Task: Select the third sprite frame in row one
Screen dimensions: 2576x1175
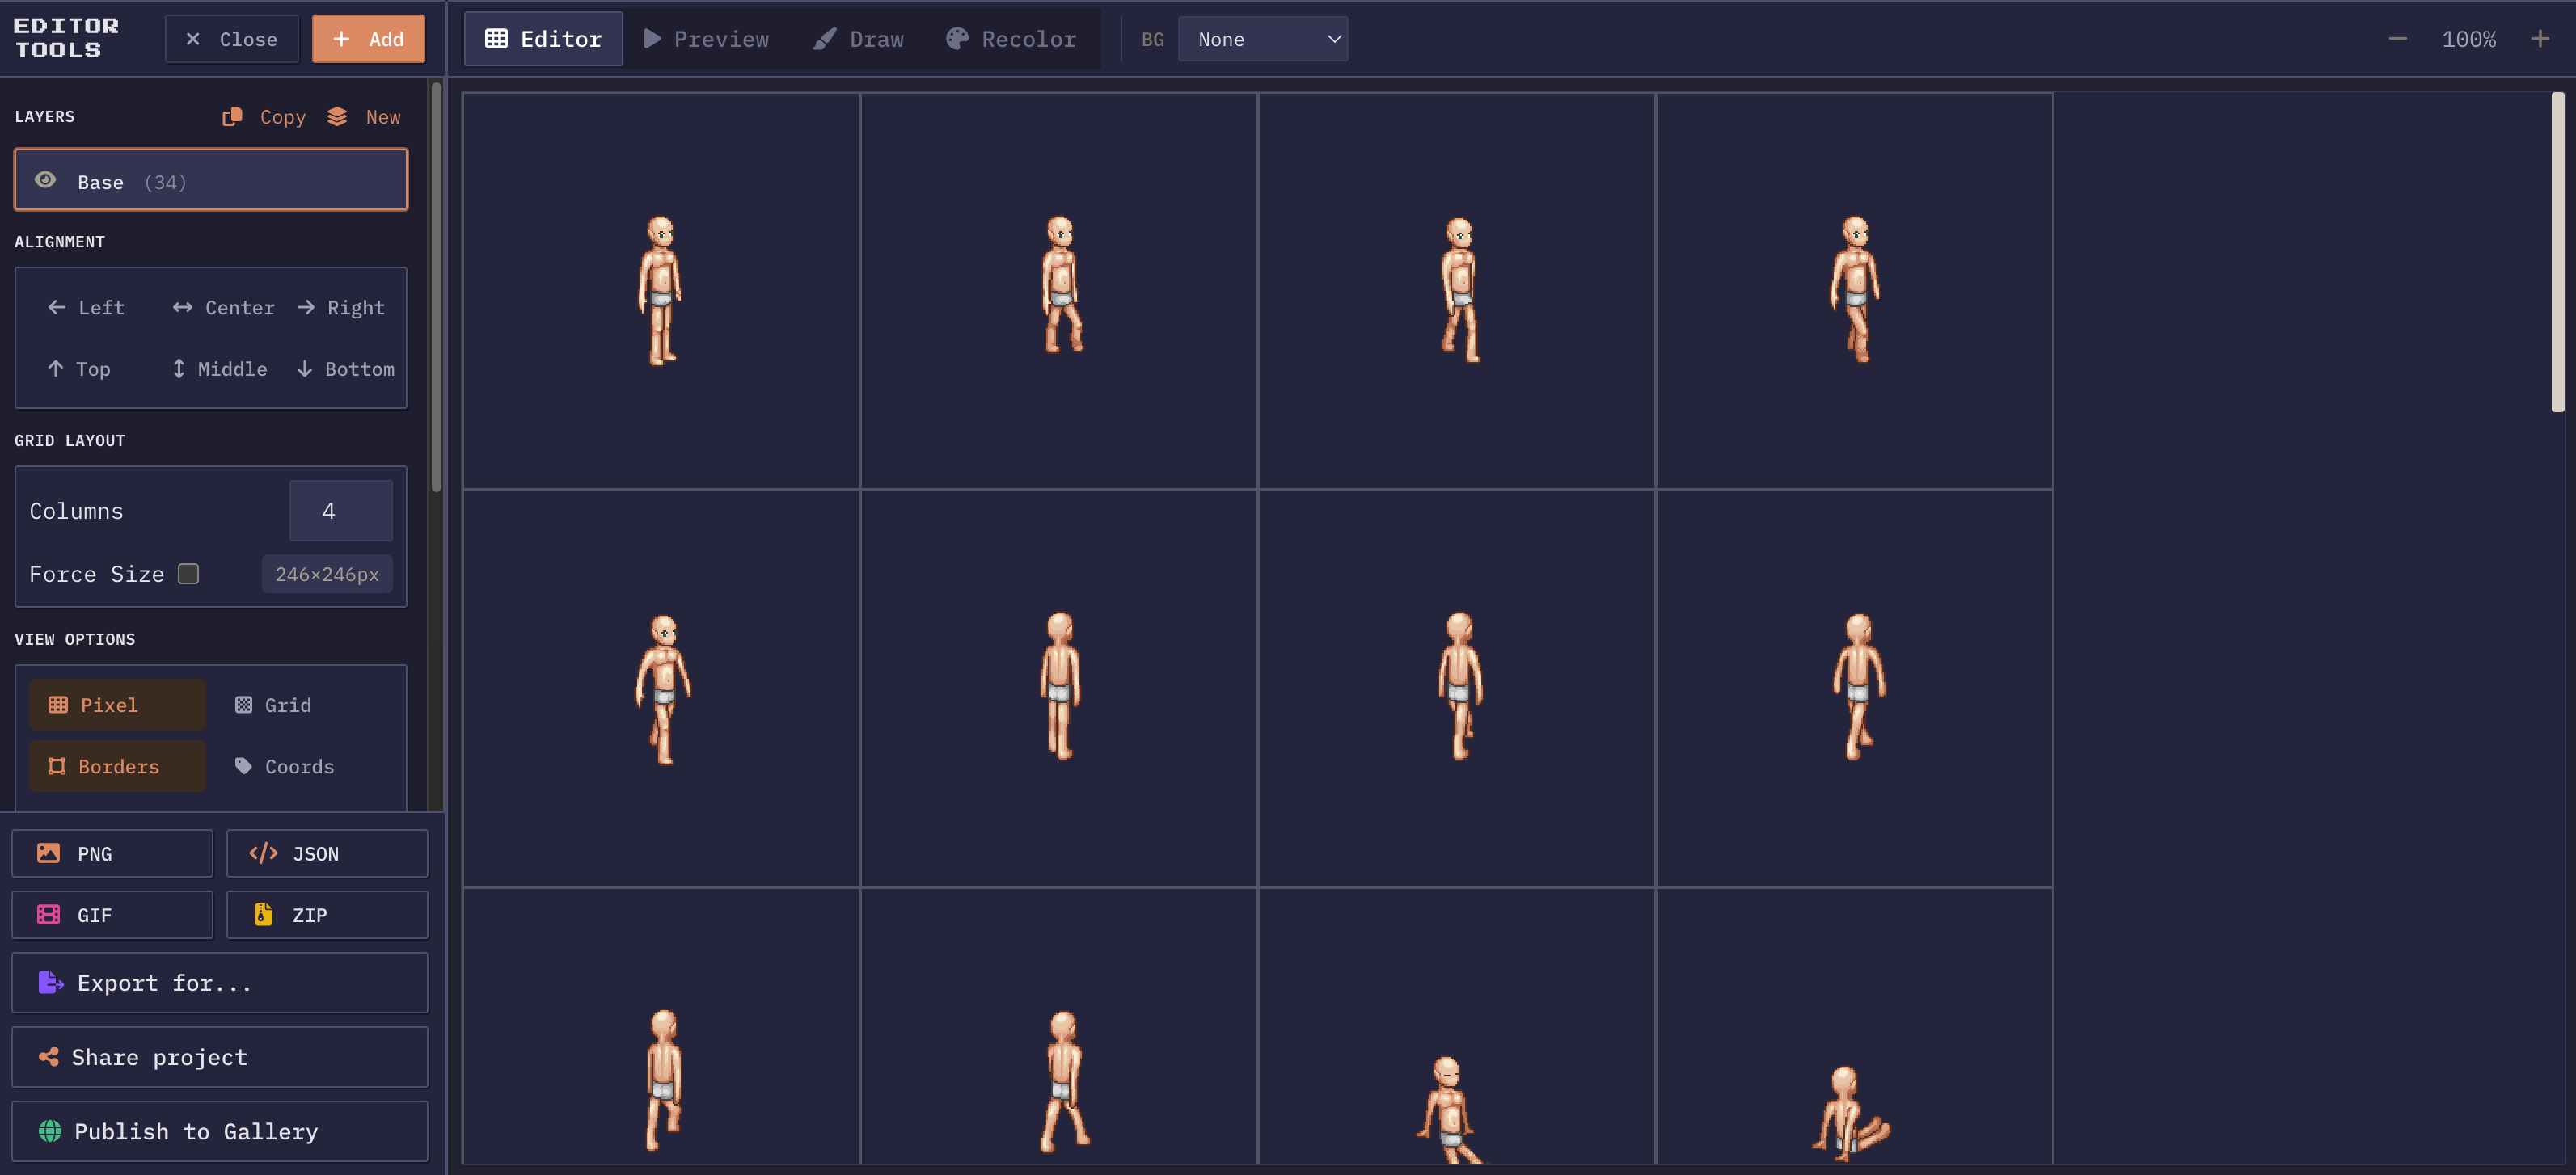Action: (x=1457, y=291)
